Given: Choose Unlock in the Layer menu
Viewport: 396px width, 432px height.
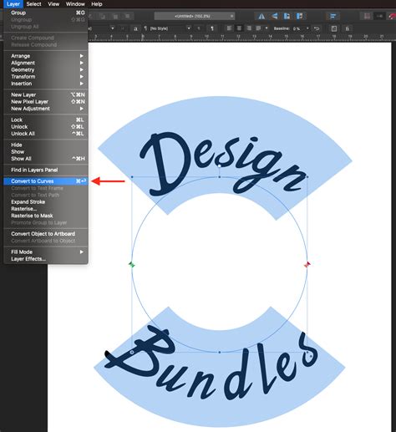Looking at the screenshot, I should click(46, 127).
